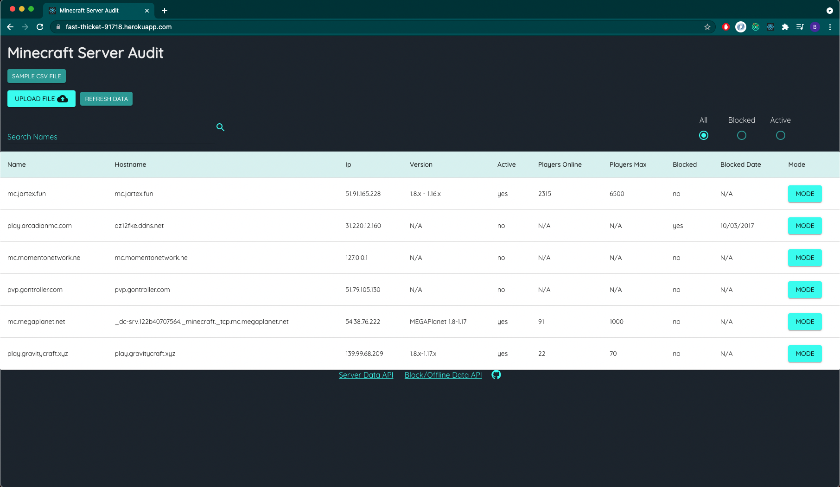Click the search magnifier icon
Viewport: 840px width, 487px height.
pyautogui.click(x=220, y=127)
